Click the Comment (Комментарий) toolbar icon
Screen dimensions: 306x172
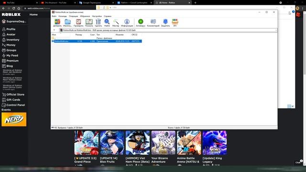[x=153, y=23]
